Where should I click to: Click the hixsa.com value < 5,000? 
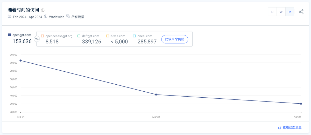click(119, 42)
